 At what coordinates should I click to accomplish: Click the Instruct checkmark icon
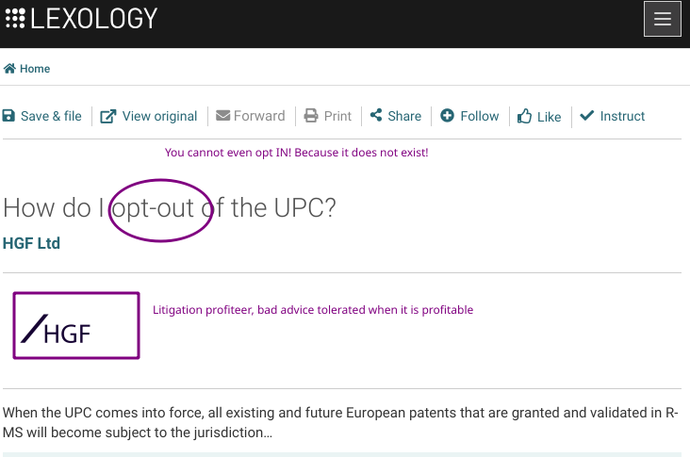pos(586,115)
